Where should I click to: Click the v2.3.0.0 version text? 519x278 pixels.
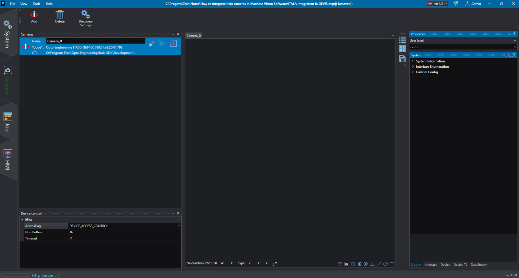pyautogui.click(x=511, y=275)
